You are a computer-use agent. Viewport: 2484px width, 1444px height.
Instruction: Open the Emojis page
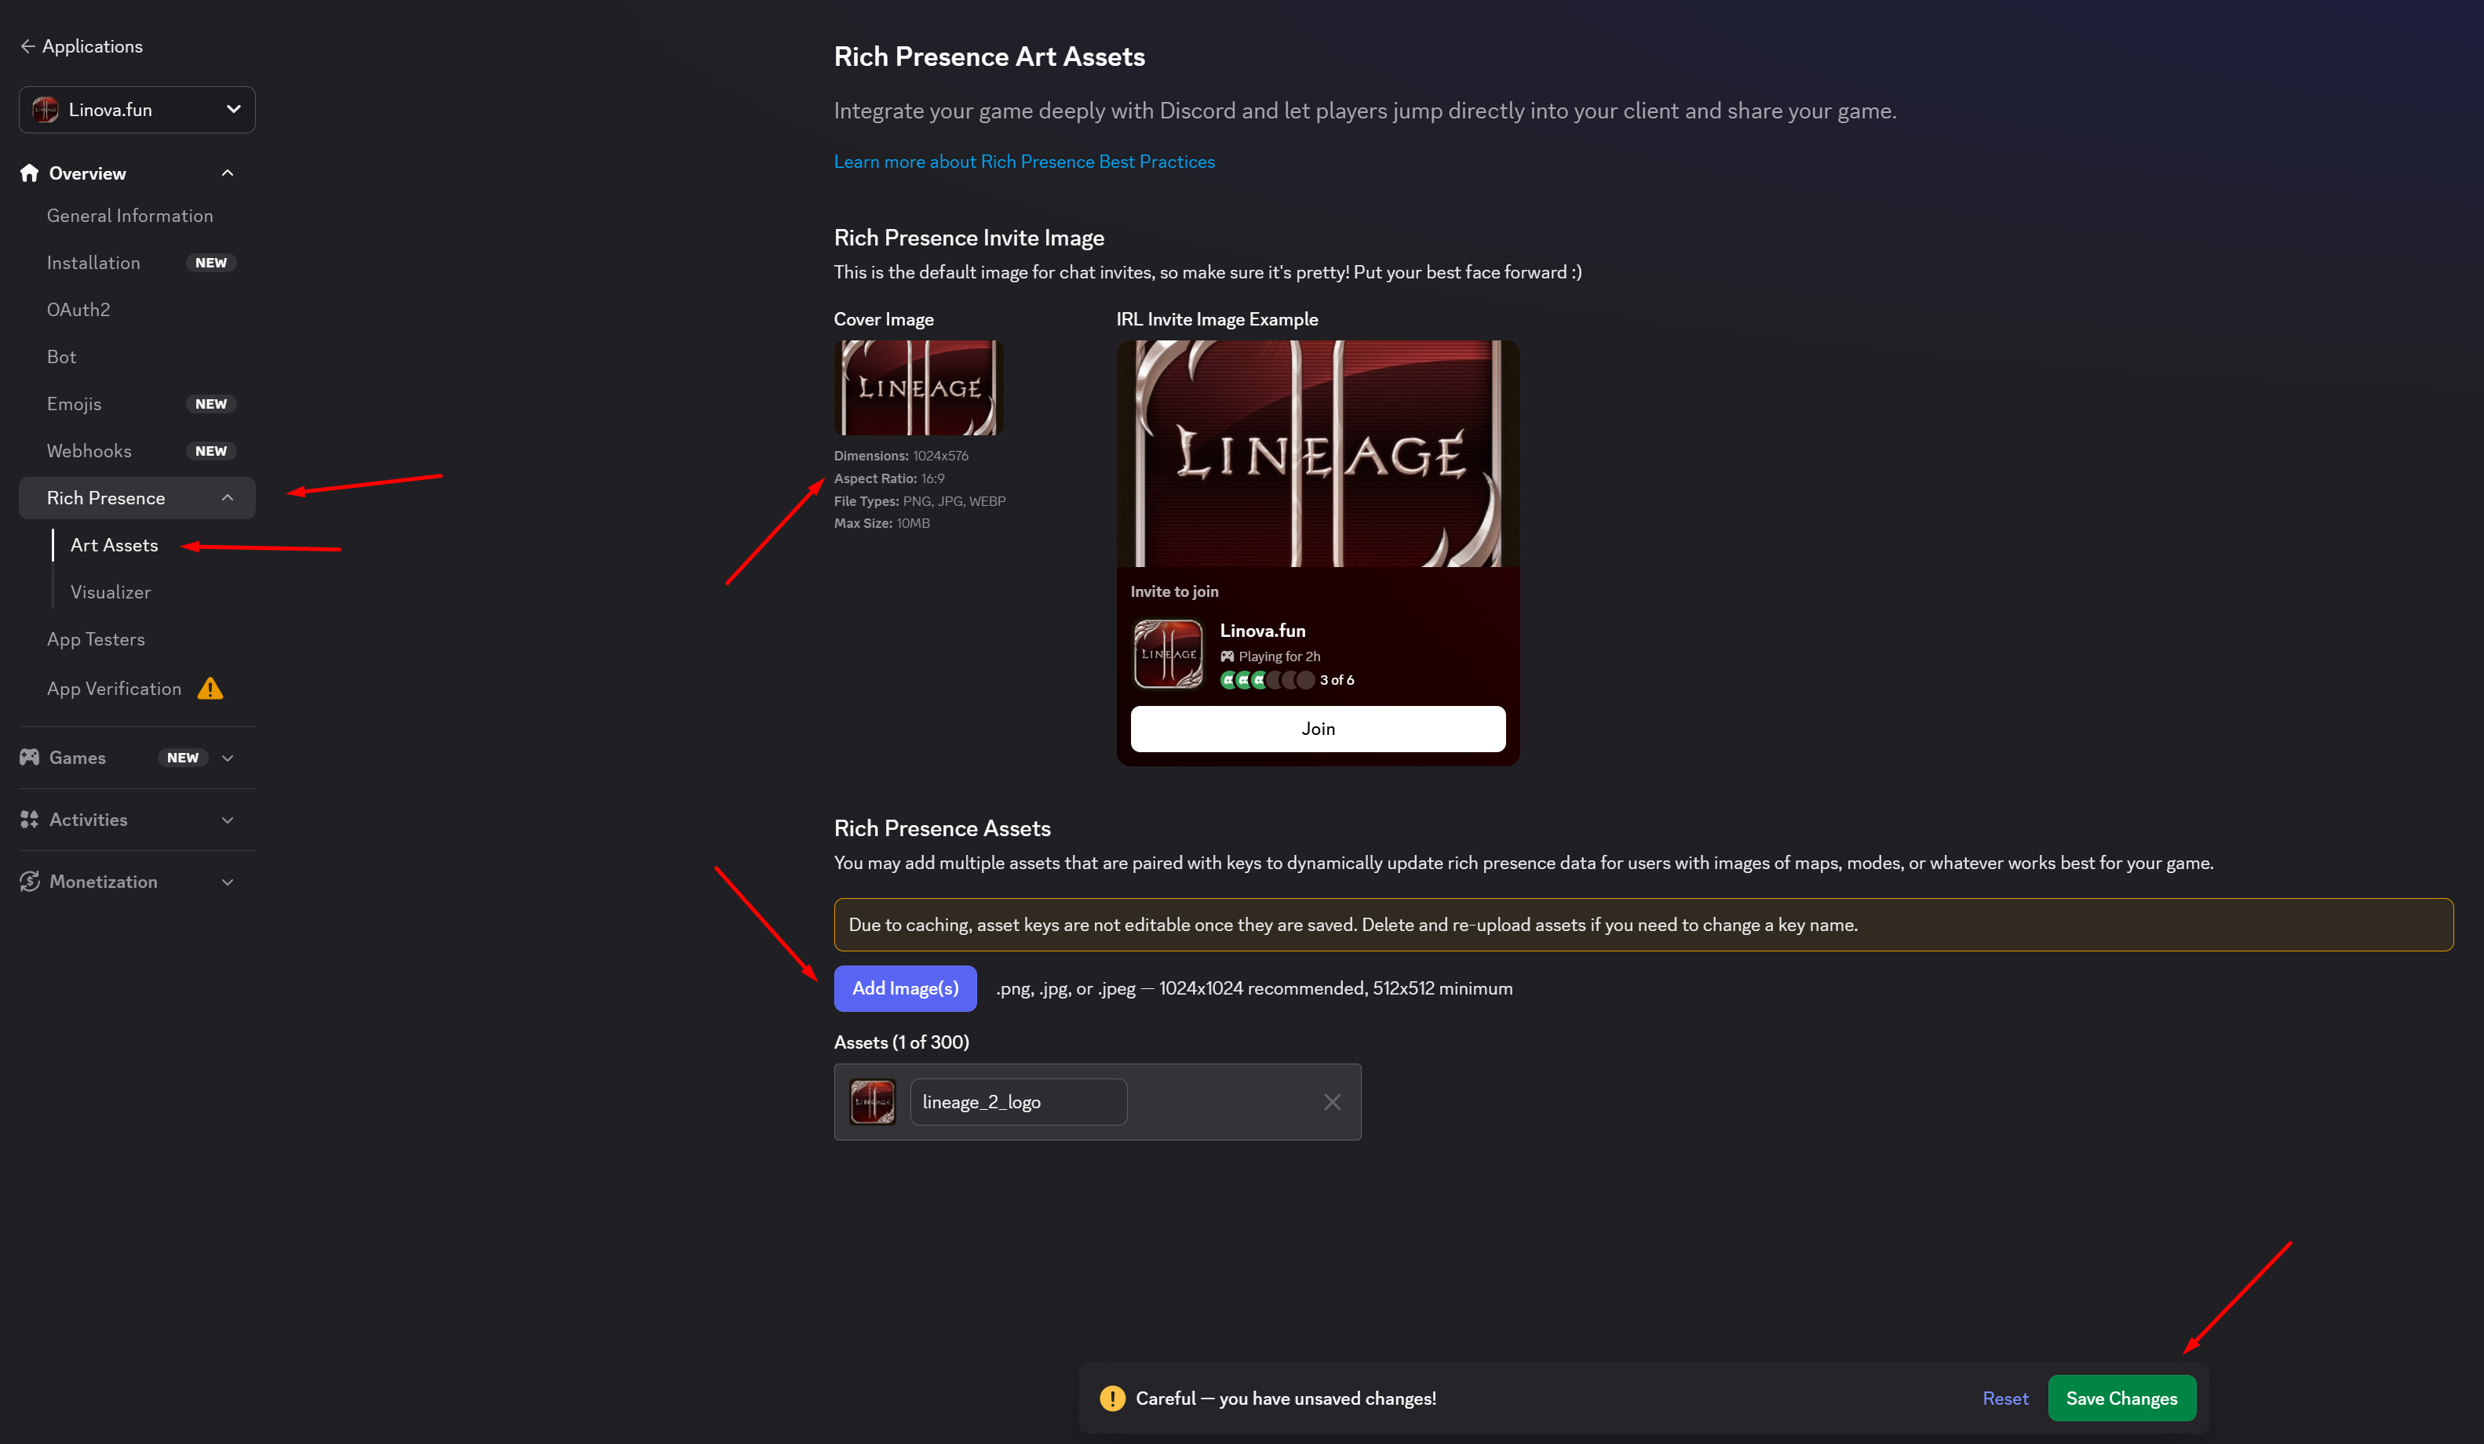[75, 404]
